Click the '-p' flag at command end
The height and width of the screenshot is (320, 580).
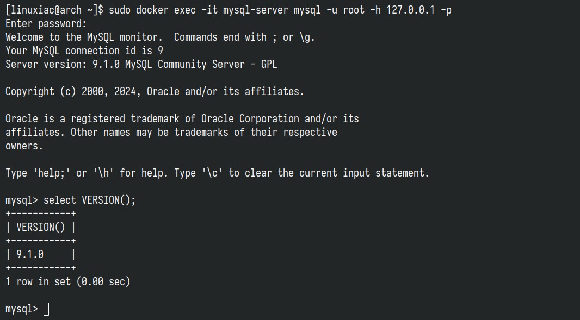point(446,10)
